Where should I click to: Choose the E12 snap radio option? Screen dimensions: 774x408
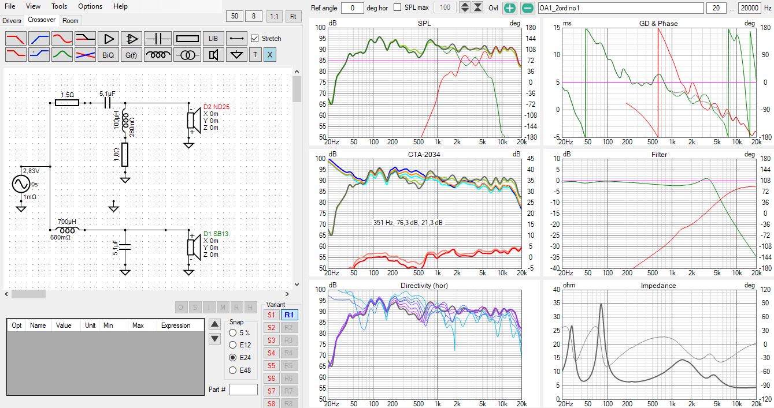233,345
